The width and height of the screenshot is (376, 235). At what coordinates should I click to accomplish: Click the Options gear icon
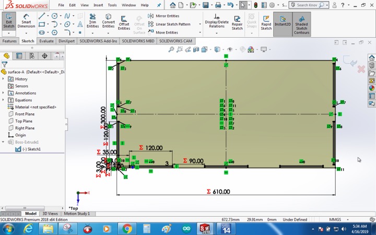[x=272, y=5]
